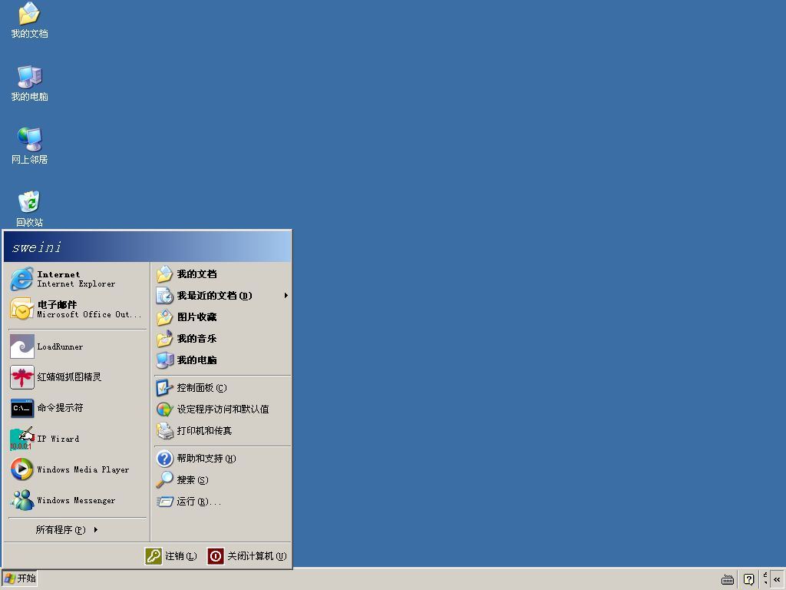Click 注销 log off button
Image resolution: width=786 pixels, height=590 pixels.
coord(171,556)
